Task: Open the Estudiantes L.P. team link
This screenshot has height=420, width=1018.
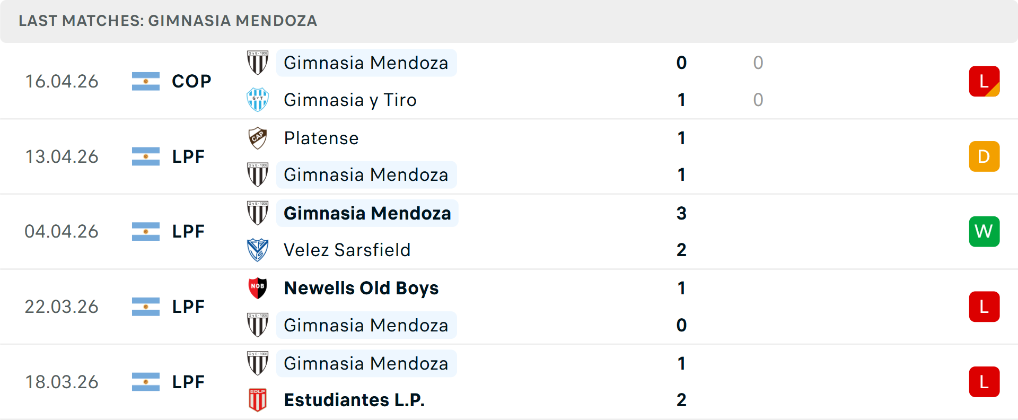Action: tap(354, 400)
